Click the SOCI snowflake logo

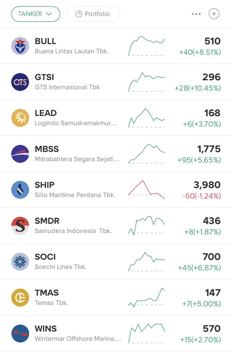20,262
